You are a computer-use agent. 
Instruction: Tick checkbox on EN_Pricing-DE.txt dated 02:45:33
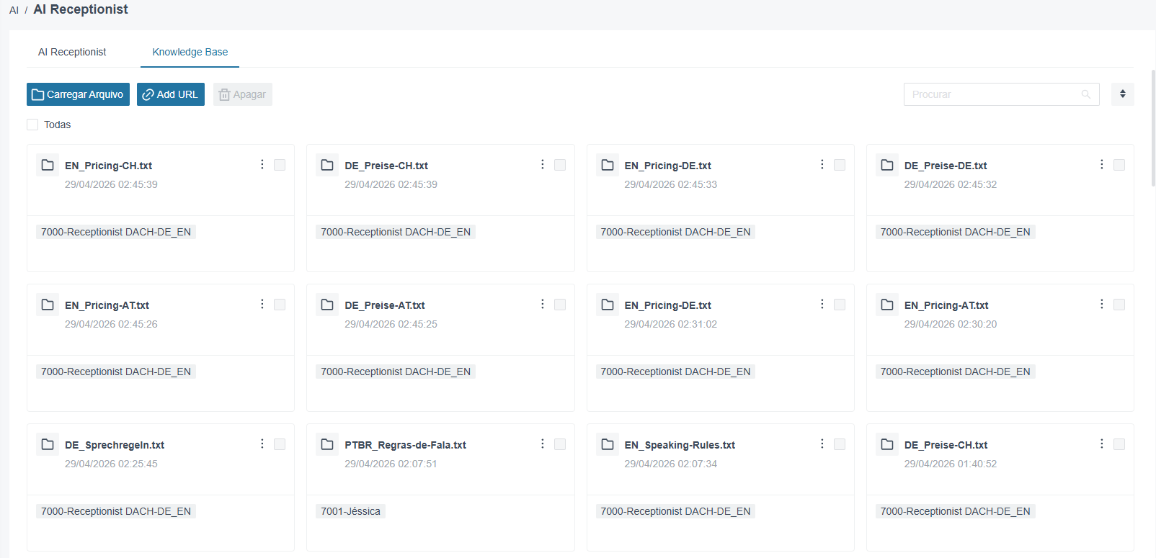click(840, 165)
